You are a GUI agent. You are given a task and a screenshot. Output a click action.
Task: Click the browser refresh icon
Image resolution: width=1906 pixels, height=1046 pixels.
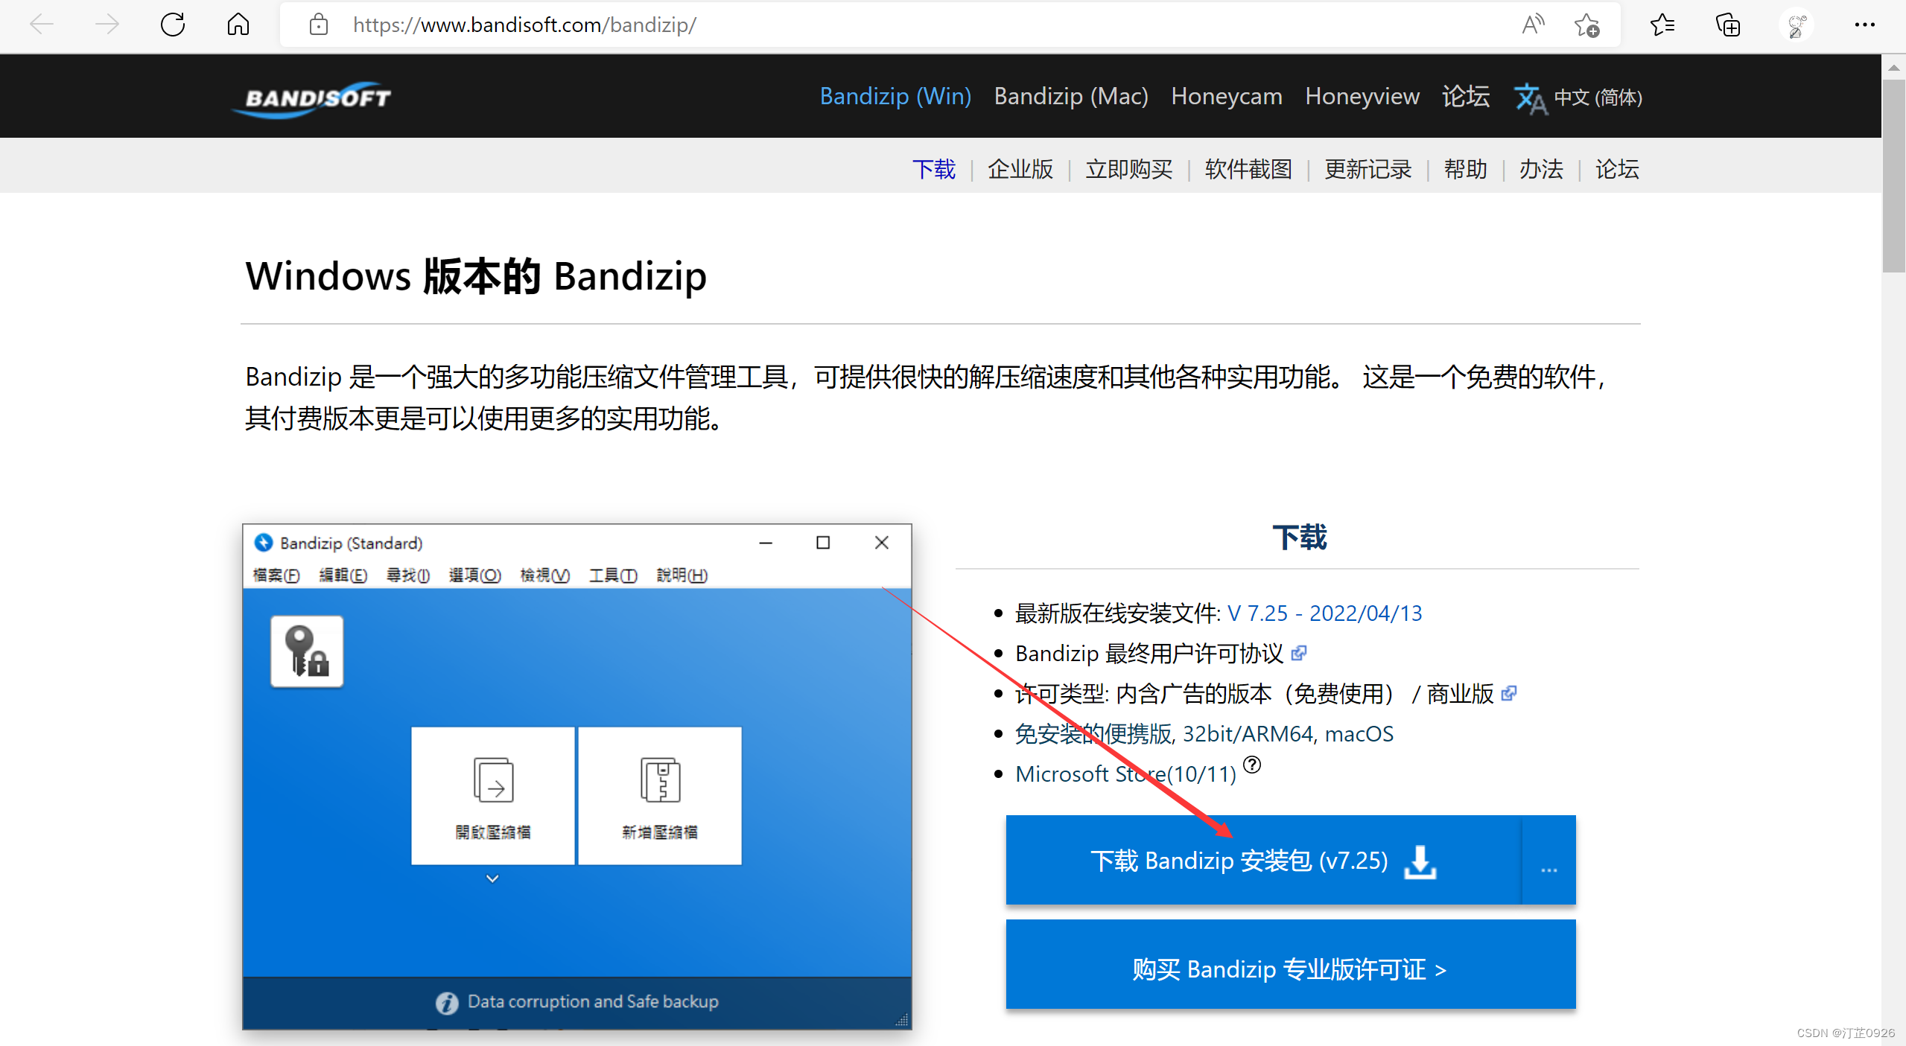coord(173,25)
